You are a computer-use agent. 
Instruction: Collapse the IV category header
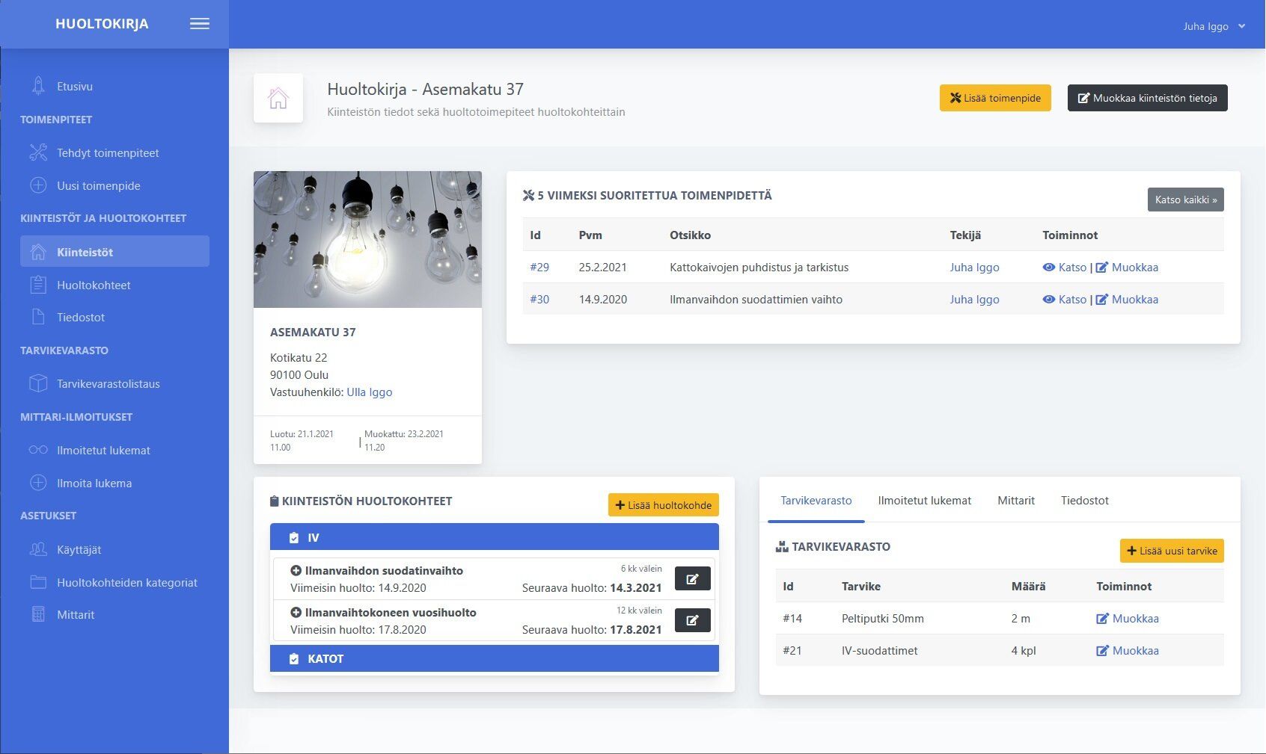pos(494,537)
